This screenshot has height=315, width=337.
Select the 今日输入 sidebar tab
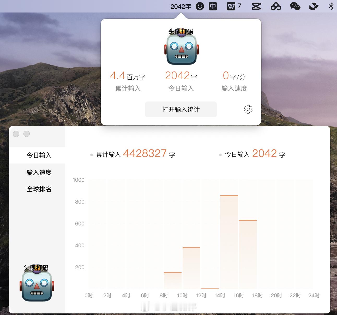pyautogui.click(x=37, y=155)
